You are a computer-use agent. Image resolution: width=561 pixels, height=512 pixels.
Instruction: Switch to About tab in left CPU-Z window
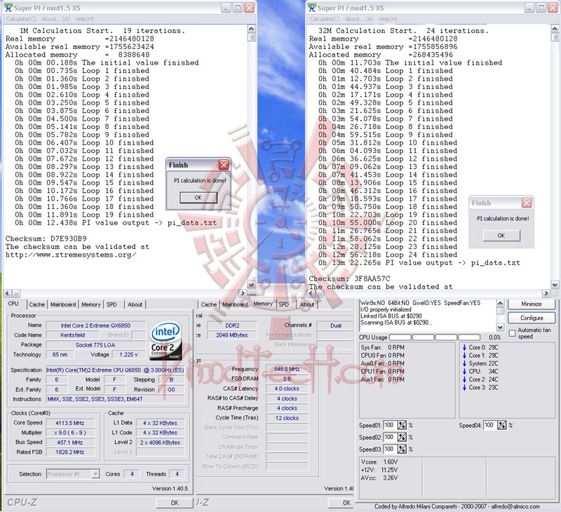pyautogui.click(x=135, y=304)
